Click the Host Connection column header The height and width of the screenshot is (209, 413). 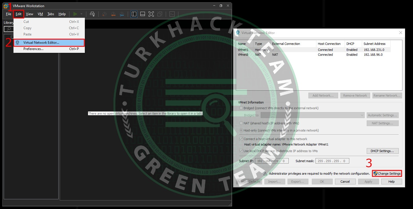pos(330,44)
